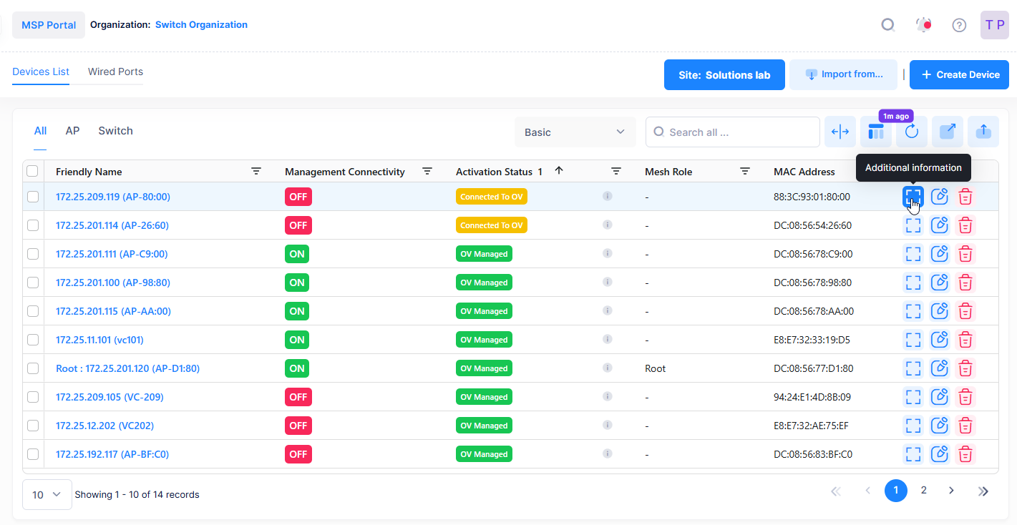
Task: Toggle the select all rows checkbox
Action: pyautogui.click(x=32, y=171)
